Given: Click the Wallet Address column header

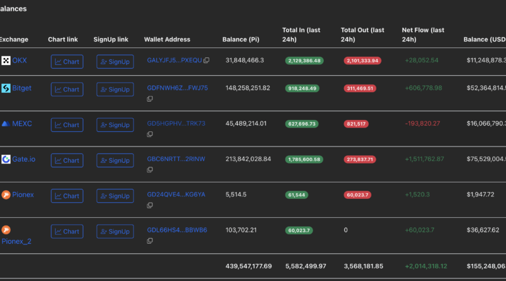Looking at the screenshot, I should pos(167,40).
